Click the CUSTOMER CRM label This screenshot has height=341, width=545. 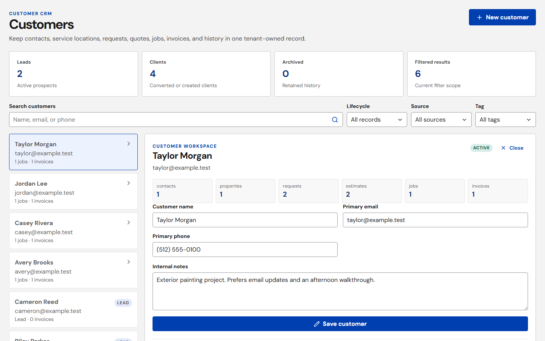pos(31,14)
